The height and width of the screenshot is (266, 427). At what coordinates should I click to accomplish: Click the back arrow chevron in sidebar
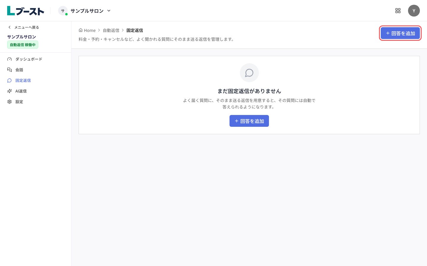9,27
